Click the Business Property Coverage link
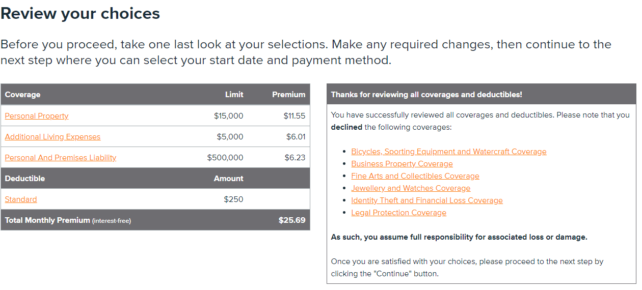 coord(402,164)
